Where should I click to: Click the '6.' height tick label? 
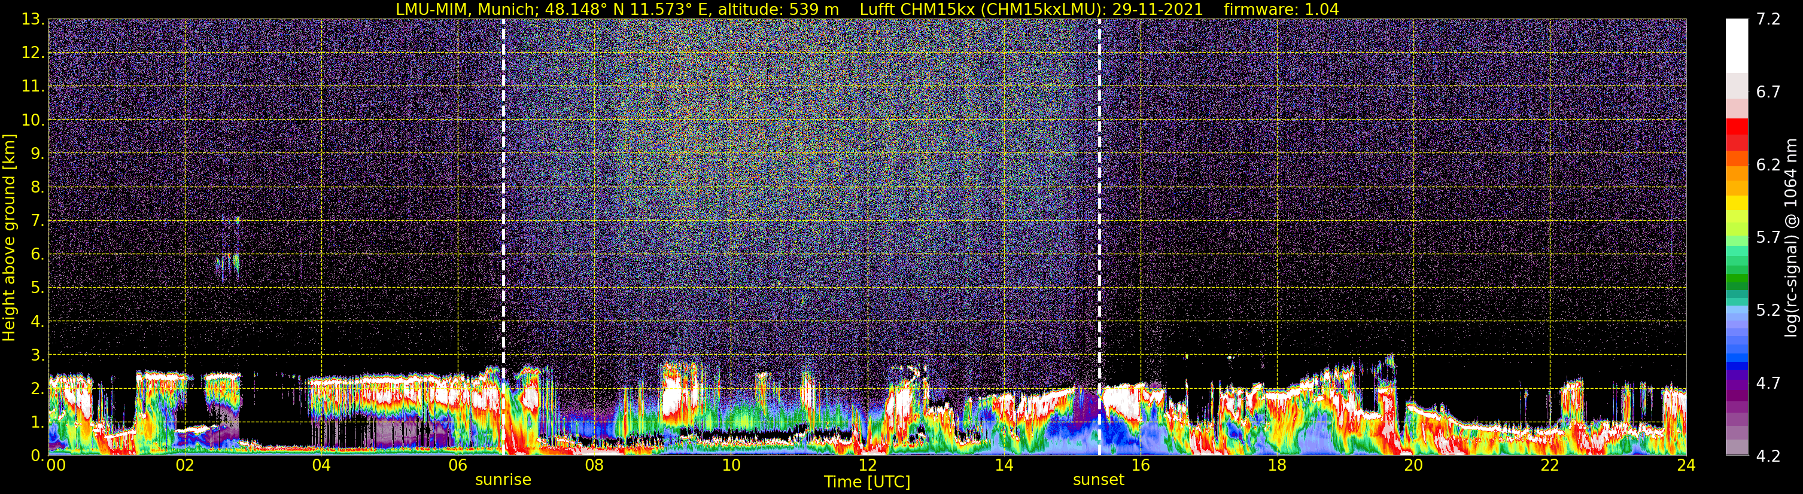[37, 254]
